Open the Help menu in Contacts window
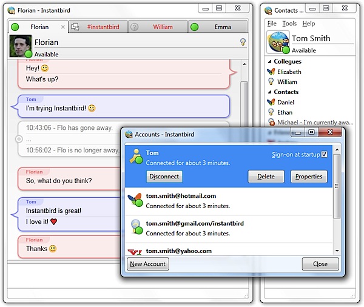The height and width of the screenshot is (307, 364). (x=309, y=24)
